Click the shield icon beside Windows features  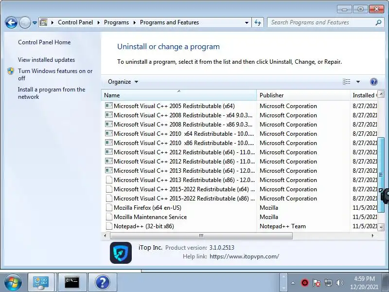tap(10, 71)
